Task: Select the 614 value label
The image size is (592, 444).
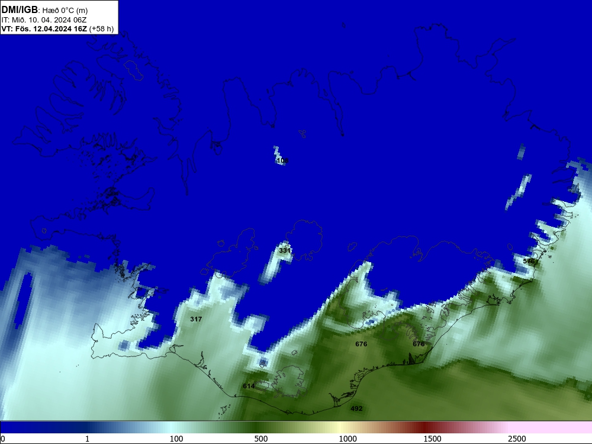Action: [x=249, y=386]
